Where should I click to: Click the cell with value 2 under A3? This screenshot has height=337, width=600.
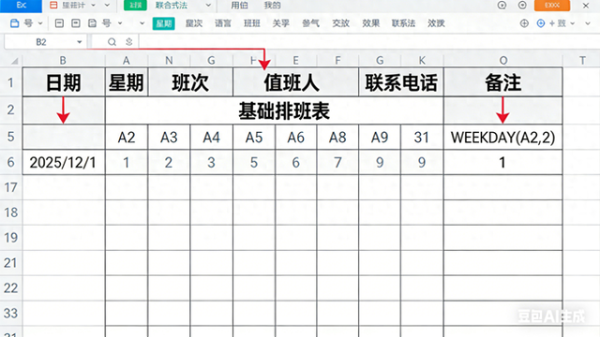169,162
